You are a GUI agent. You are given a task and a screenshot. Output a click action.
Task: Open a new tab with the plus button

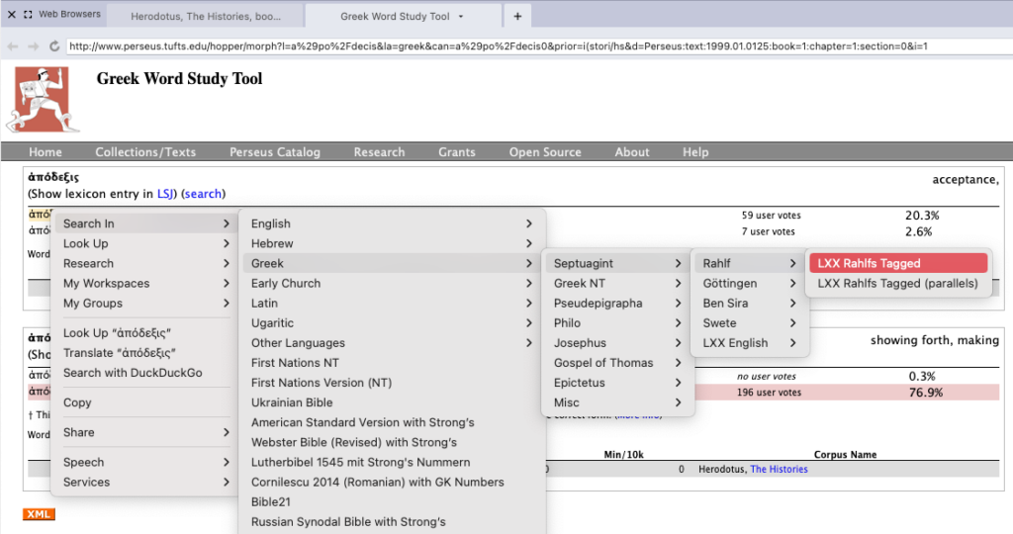click(x=517, y=16)
